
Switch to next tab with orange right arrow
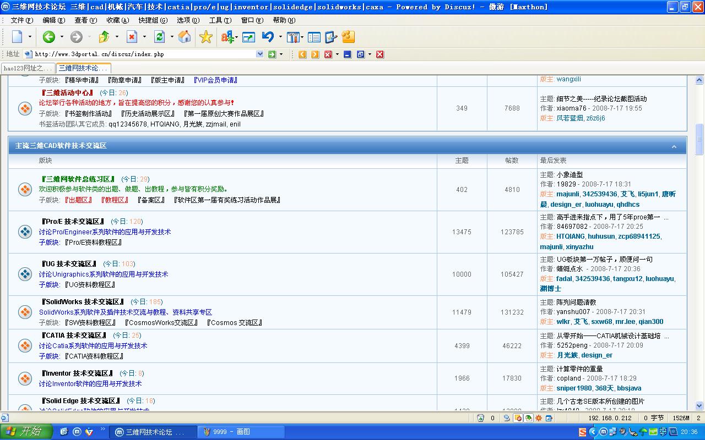(314, 54)
